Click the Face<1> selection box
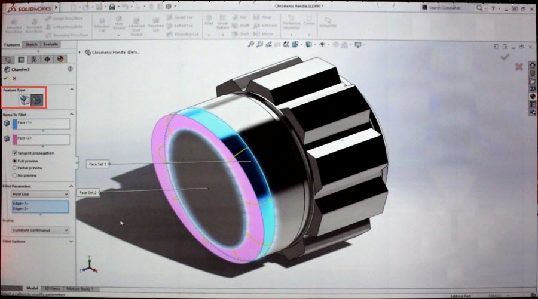This screenshot has height=299, width=538. tap(41, 124)
